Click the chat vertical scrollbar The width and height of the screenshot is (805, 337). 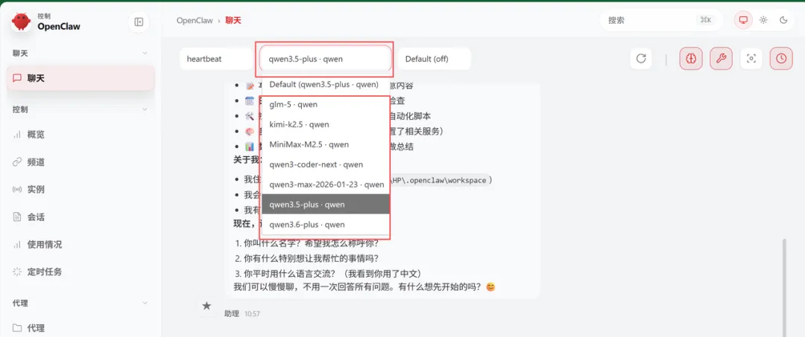pyautogui.click(x=784, y=287)
